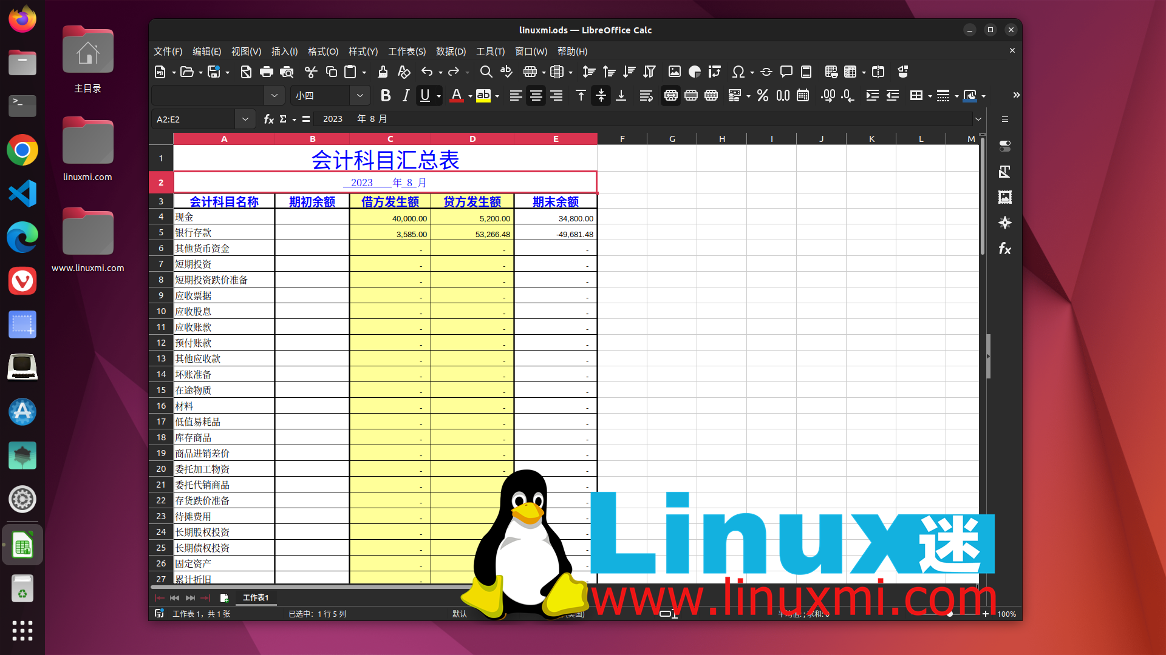Toggle Align top
The image size is (1166, 655).
[581, 96]
